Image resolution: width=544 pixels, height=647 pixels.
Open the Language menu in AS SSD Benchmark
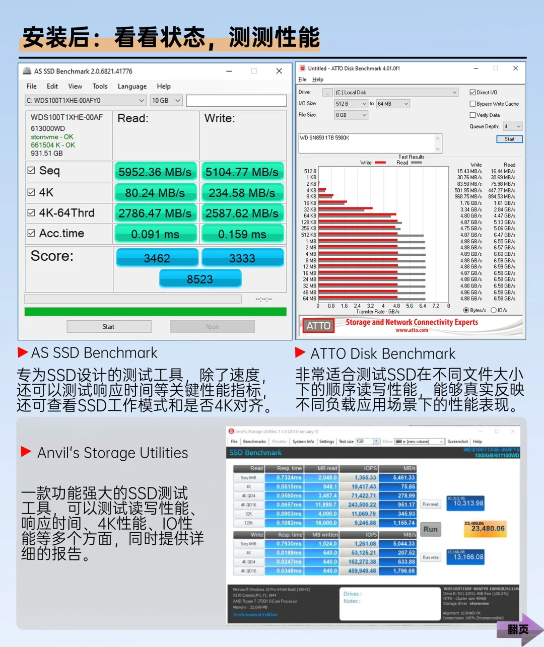coord(132,86)
